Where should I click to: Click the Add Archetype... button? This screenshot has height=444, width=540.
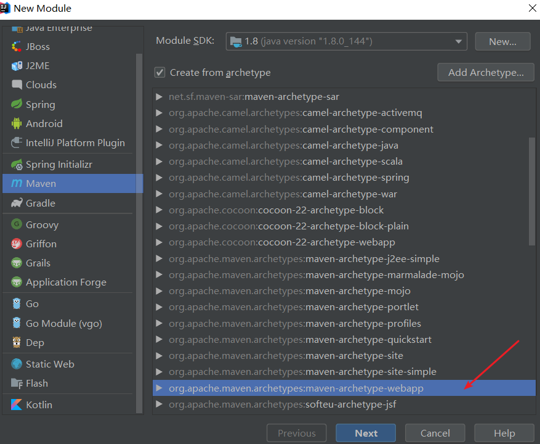(486, 72)
